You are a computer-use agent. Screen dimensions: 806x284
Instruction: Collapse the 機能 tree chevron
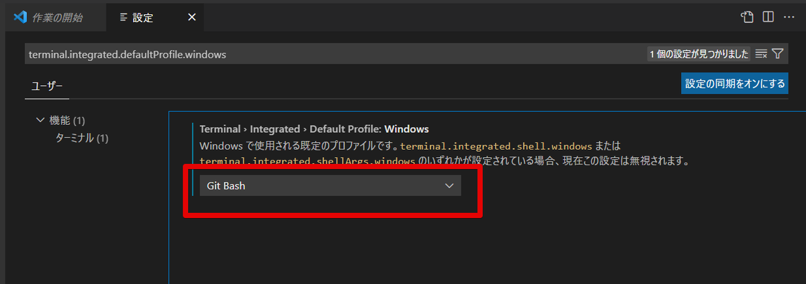pyautogui.click(x=40, y=120)
